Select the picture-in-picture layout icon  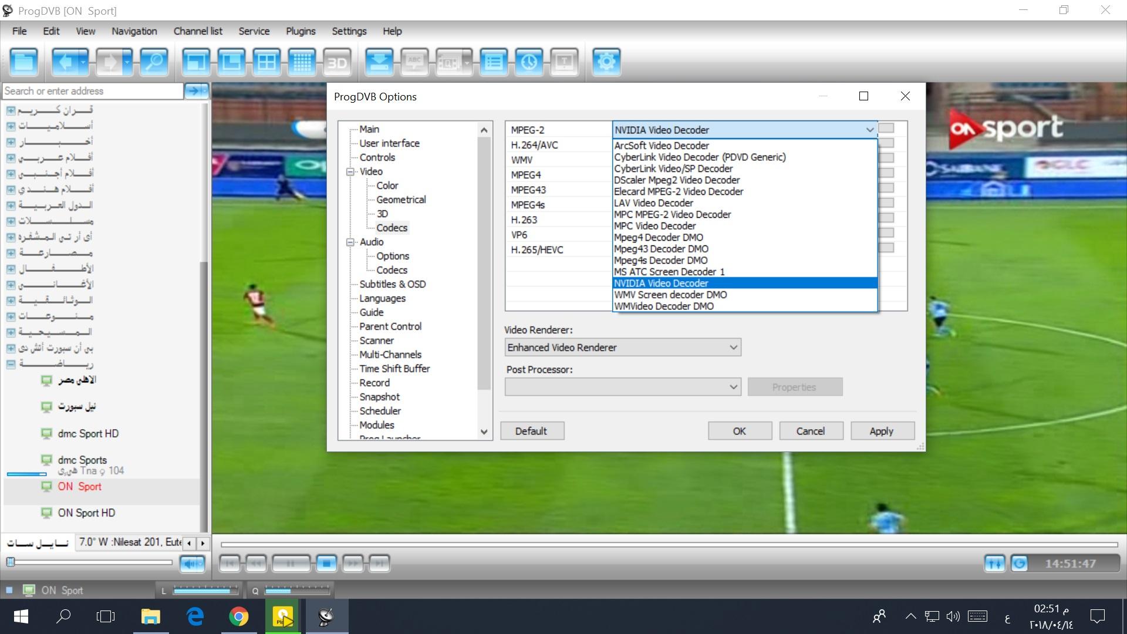click(231, 62)
